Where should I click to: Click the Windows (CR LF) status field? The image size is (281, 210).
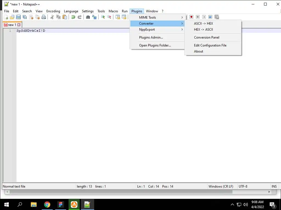click(x=221, y=186)
